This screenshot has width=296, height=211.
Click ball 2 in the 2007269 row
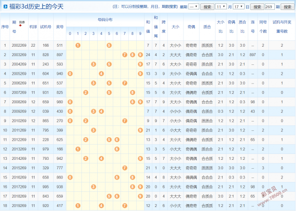coord(86,92)
